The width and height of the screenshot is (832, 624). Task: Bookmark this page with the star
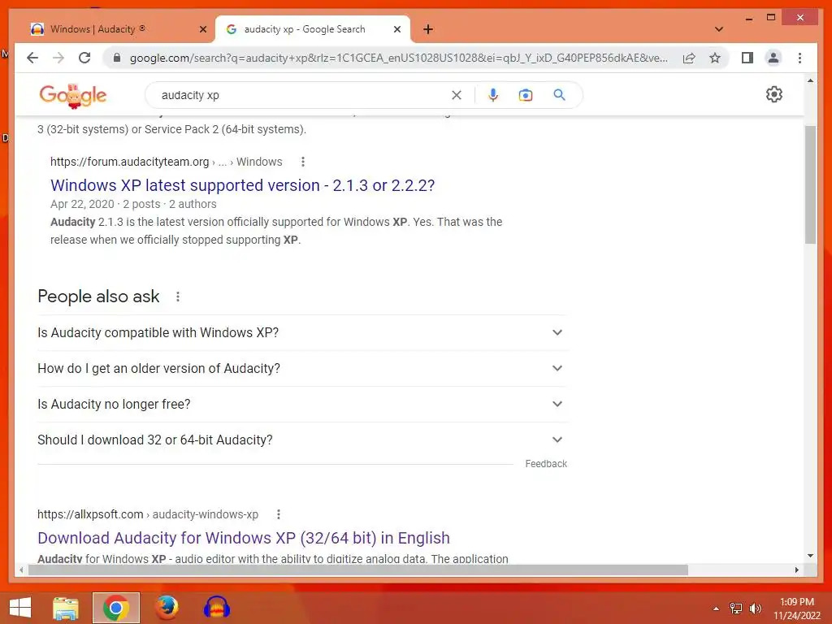tap(715, 58)
